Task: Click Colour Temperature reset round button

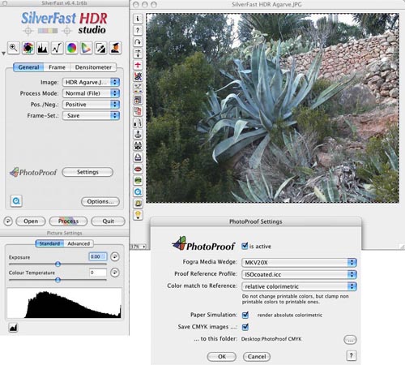Action: 115,273
